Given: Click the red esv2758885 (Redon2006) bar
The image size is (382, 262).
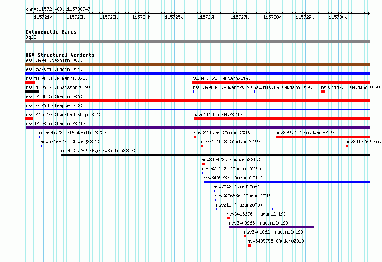Looking at the screenshot, I should [197, 101].
